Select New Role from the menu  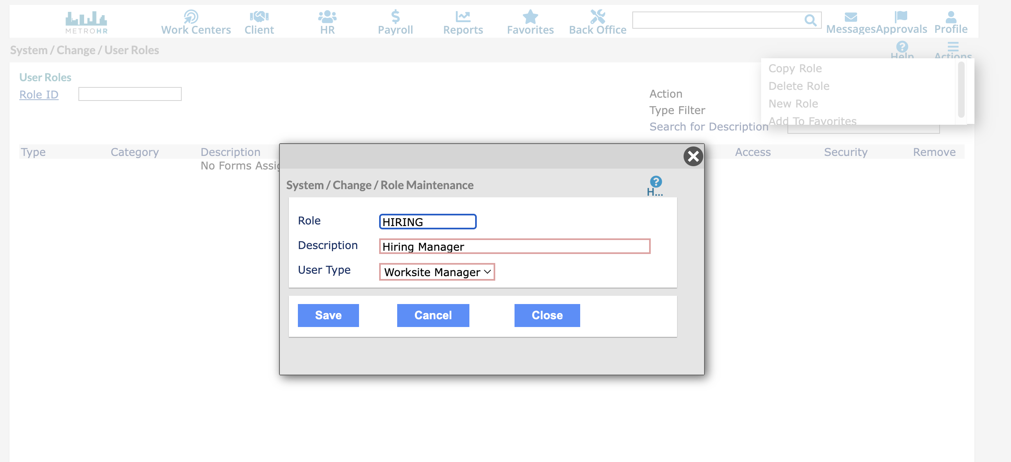793,104
